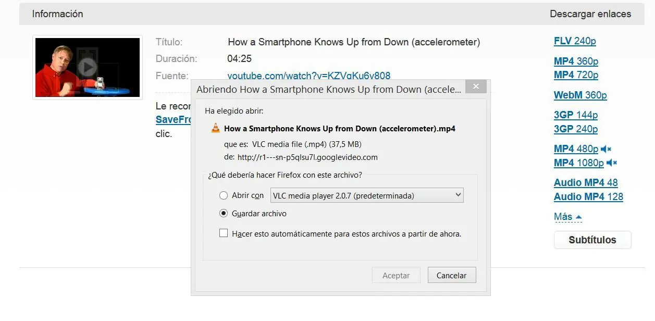Download the 3GP 144p link

click(576, 115)
